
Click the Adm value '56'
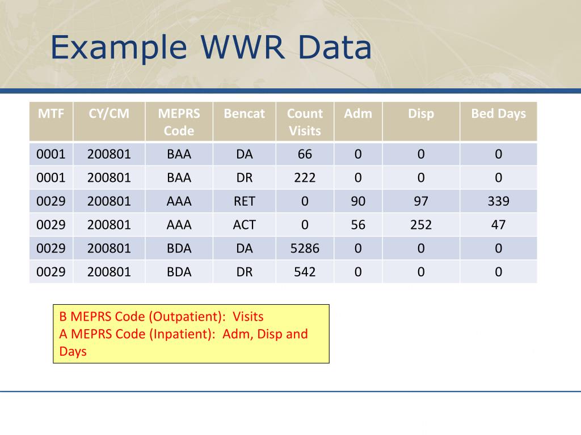(358, 224)
